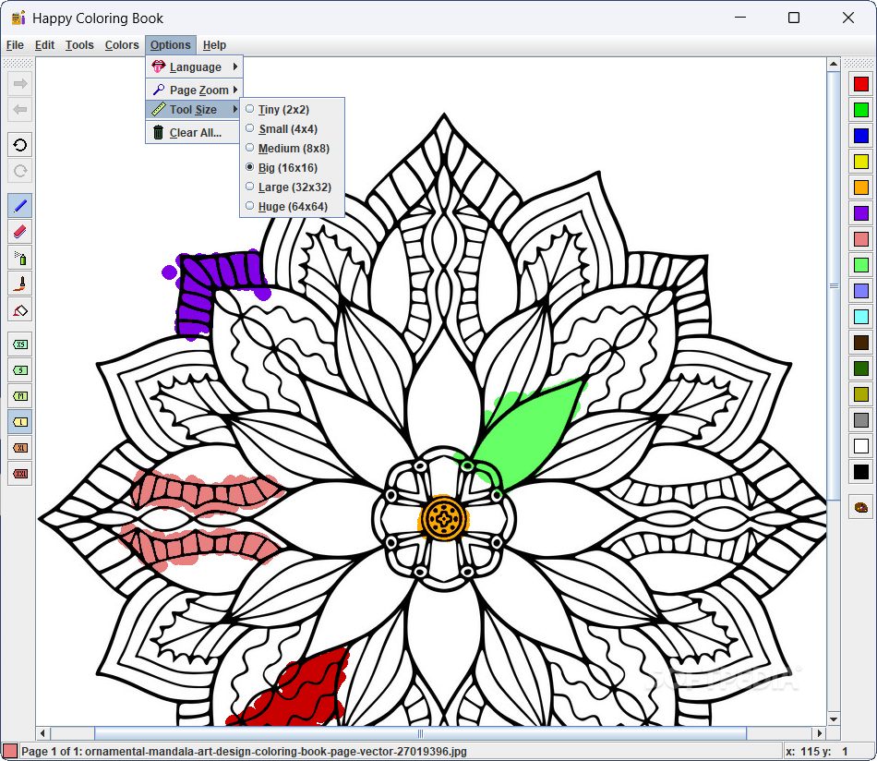This screenshot has width=877, height=761.
Task: Select Small (4x4) tool size
Action: 292,129
